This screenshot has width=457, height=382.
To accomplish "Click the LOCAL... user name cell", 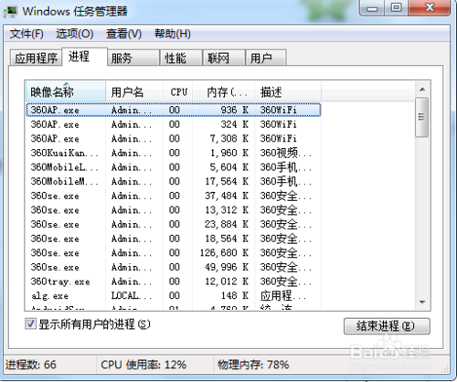I will click(x=131, y=295).
